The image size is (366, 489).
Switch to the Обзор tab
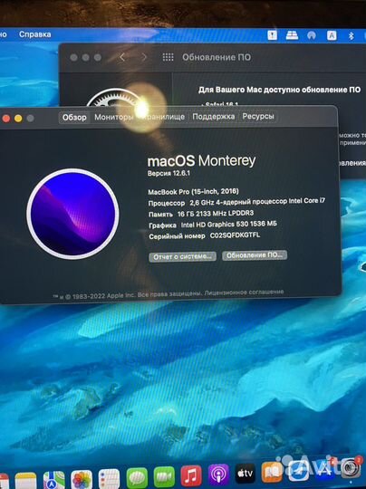74,118
